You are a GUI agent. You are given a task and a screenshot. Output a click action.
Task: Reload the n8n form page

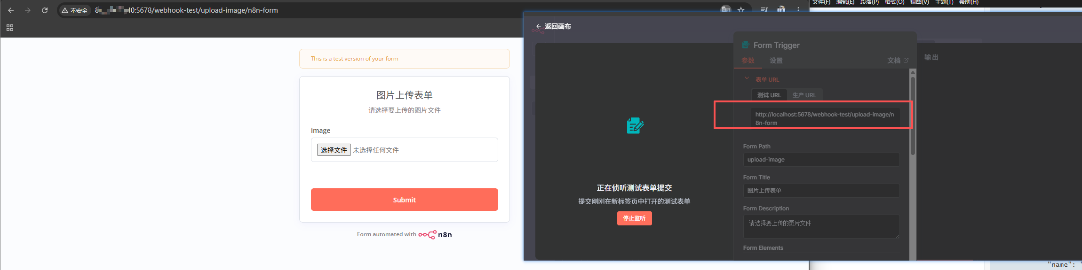pos(45,10)
